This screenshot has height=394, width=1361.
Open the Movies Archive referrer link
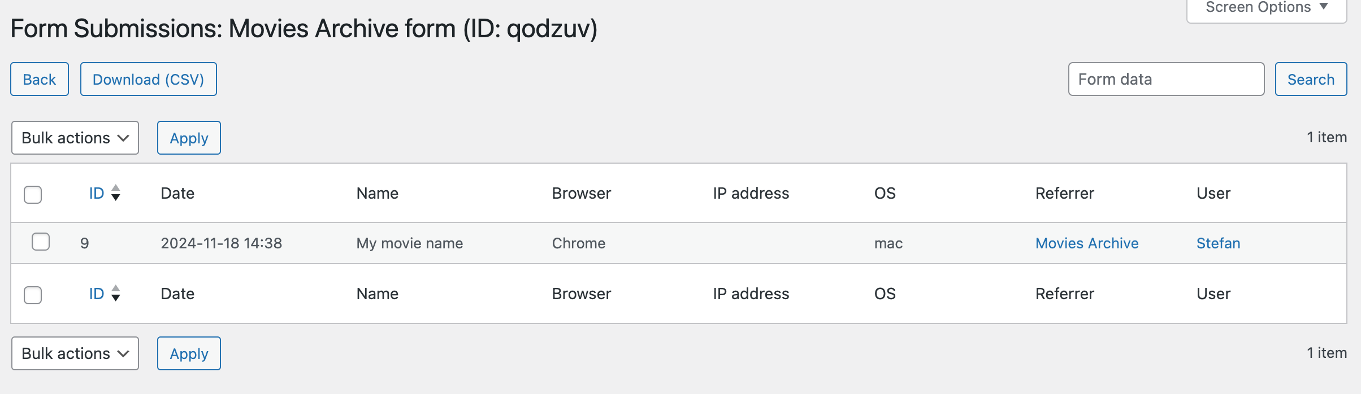pos(1086,243)
